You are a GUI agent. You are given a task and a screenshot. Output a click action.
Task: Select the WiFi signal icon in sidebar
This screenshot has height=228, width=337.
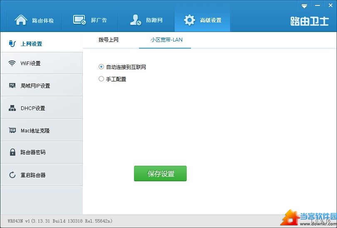12,63
